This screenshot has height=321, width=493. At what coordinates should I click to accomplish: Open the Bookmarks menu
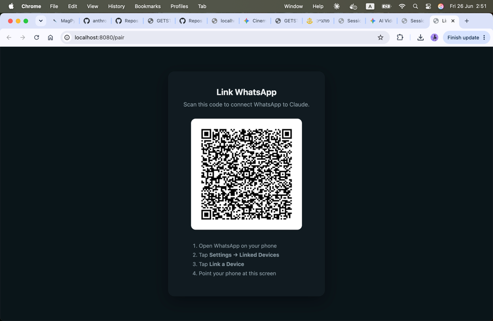(147, 6)
